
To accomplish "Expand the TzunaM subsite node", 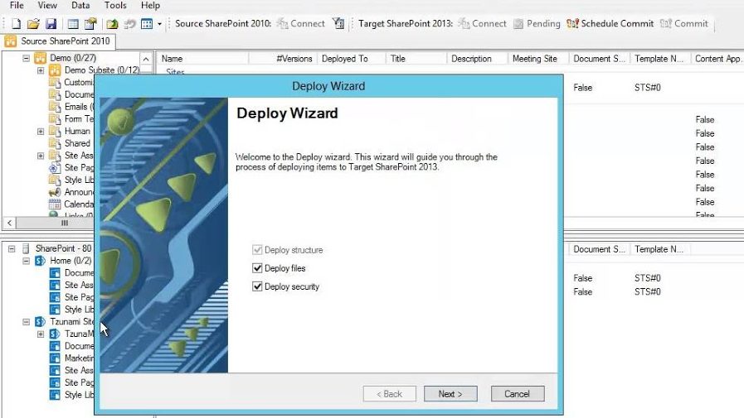I will coord(41,334).
